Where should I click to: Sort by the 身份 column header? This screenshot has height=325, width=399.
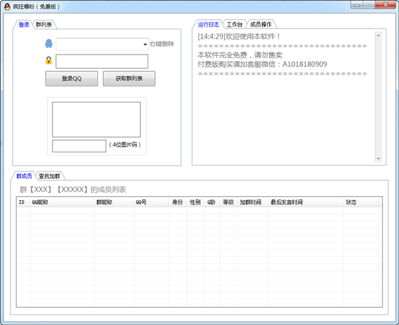(x=178, y=202)
